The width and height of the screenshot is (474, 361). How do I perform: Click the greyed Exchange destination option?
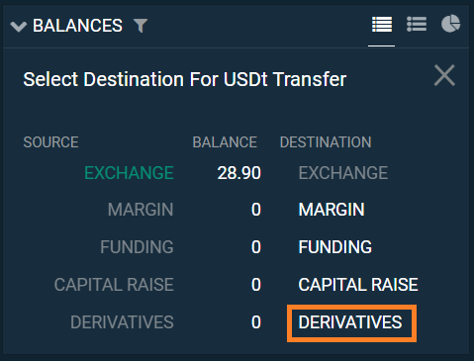point(343,173)
